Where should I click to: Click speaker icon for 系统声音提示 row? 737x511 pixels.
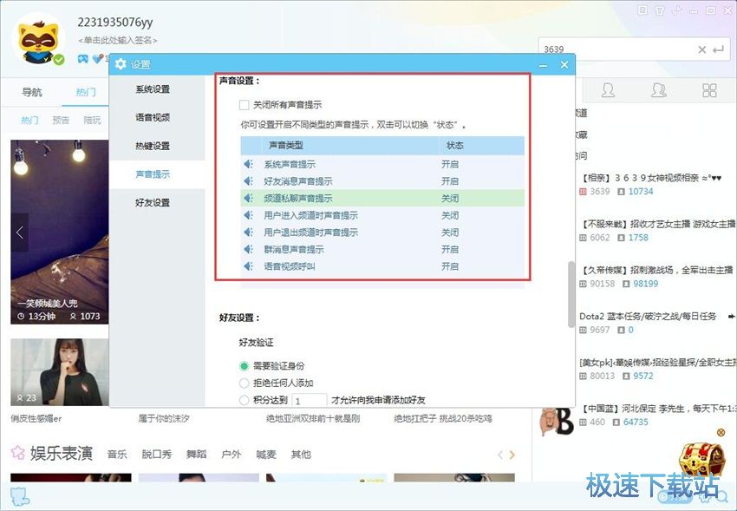tap(249, 164)
